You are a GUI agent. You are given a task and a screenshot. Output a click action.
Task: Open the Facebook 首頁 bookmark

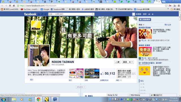pos(58,9)
